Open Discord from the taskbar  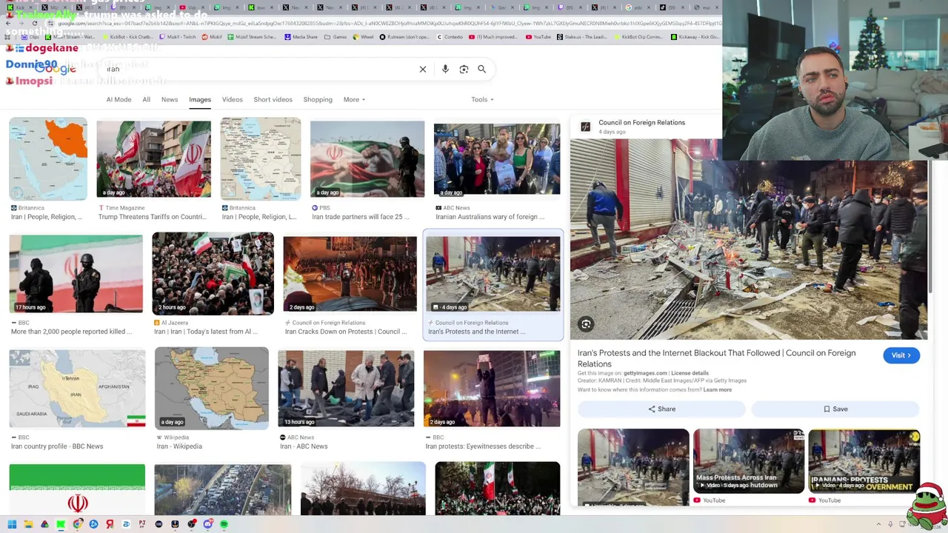pos(208,524)
